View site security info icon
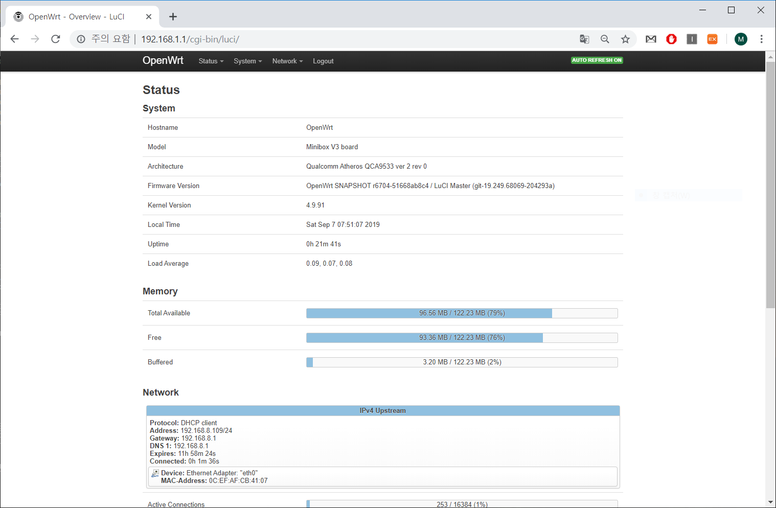Viewport: 776px width, 508px height. pos(81,39)
